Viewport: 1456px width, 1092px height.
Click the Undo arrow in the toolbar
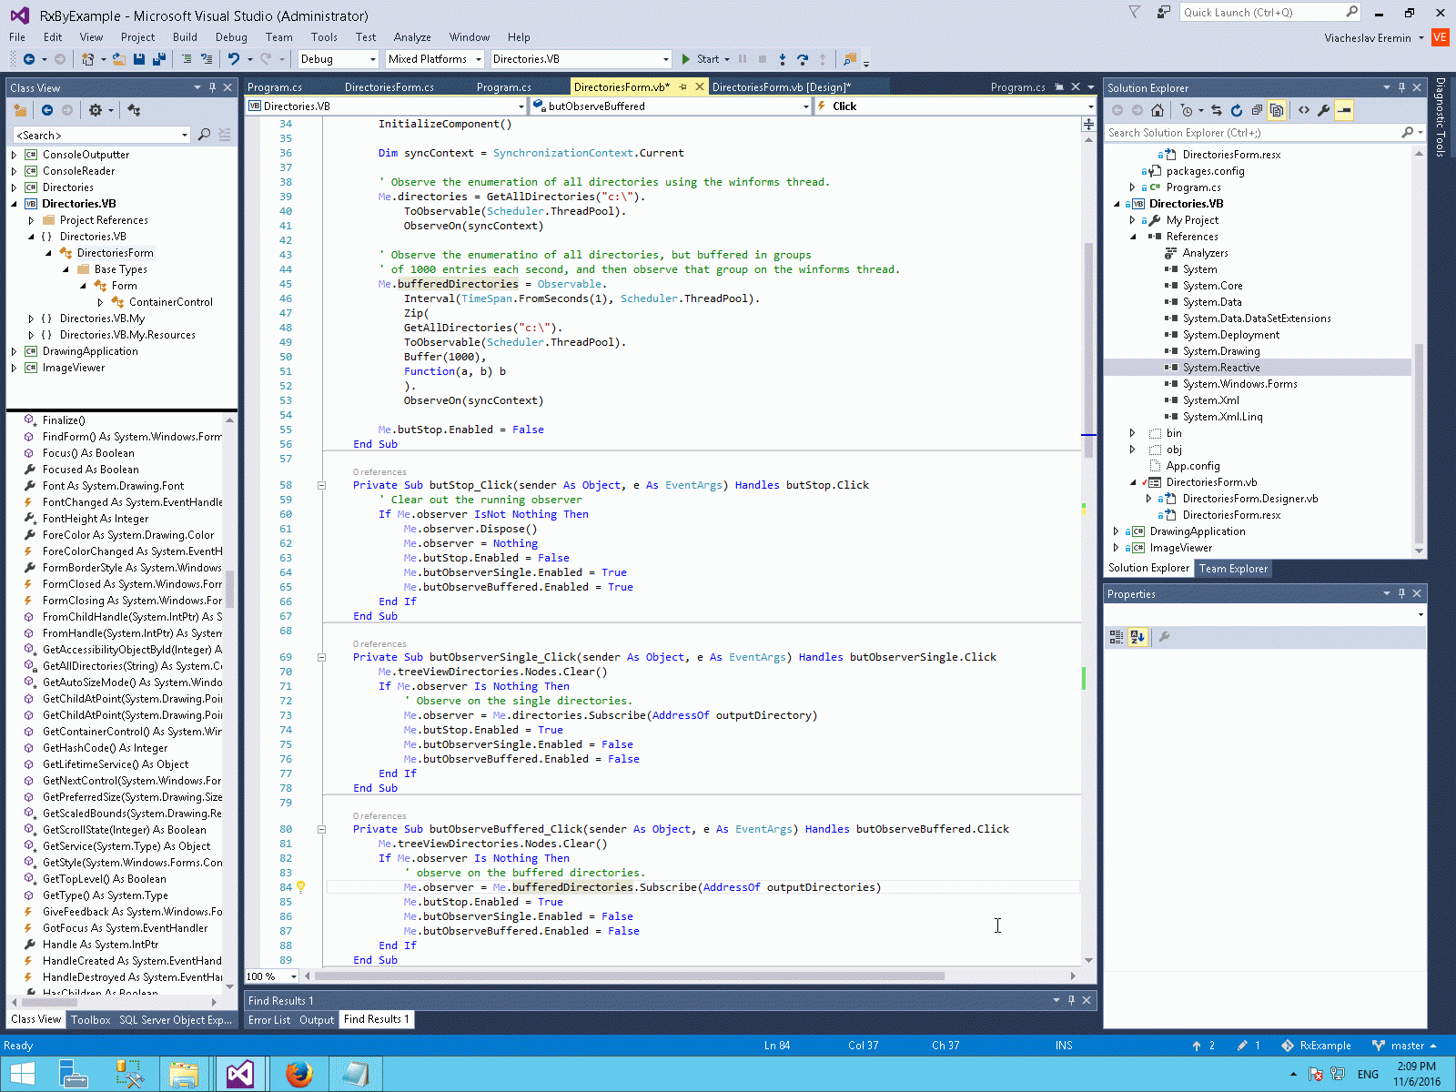pos(234,59)
